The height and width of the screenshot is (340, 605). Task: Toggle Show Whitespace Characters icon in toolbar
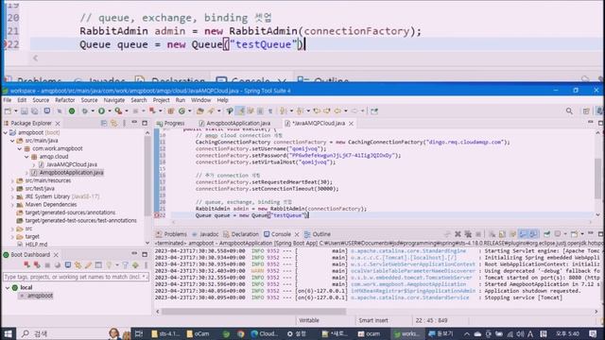[x=270, y=111]
